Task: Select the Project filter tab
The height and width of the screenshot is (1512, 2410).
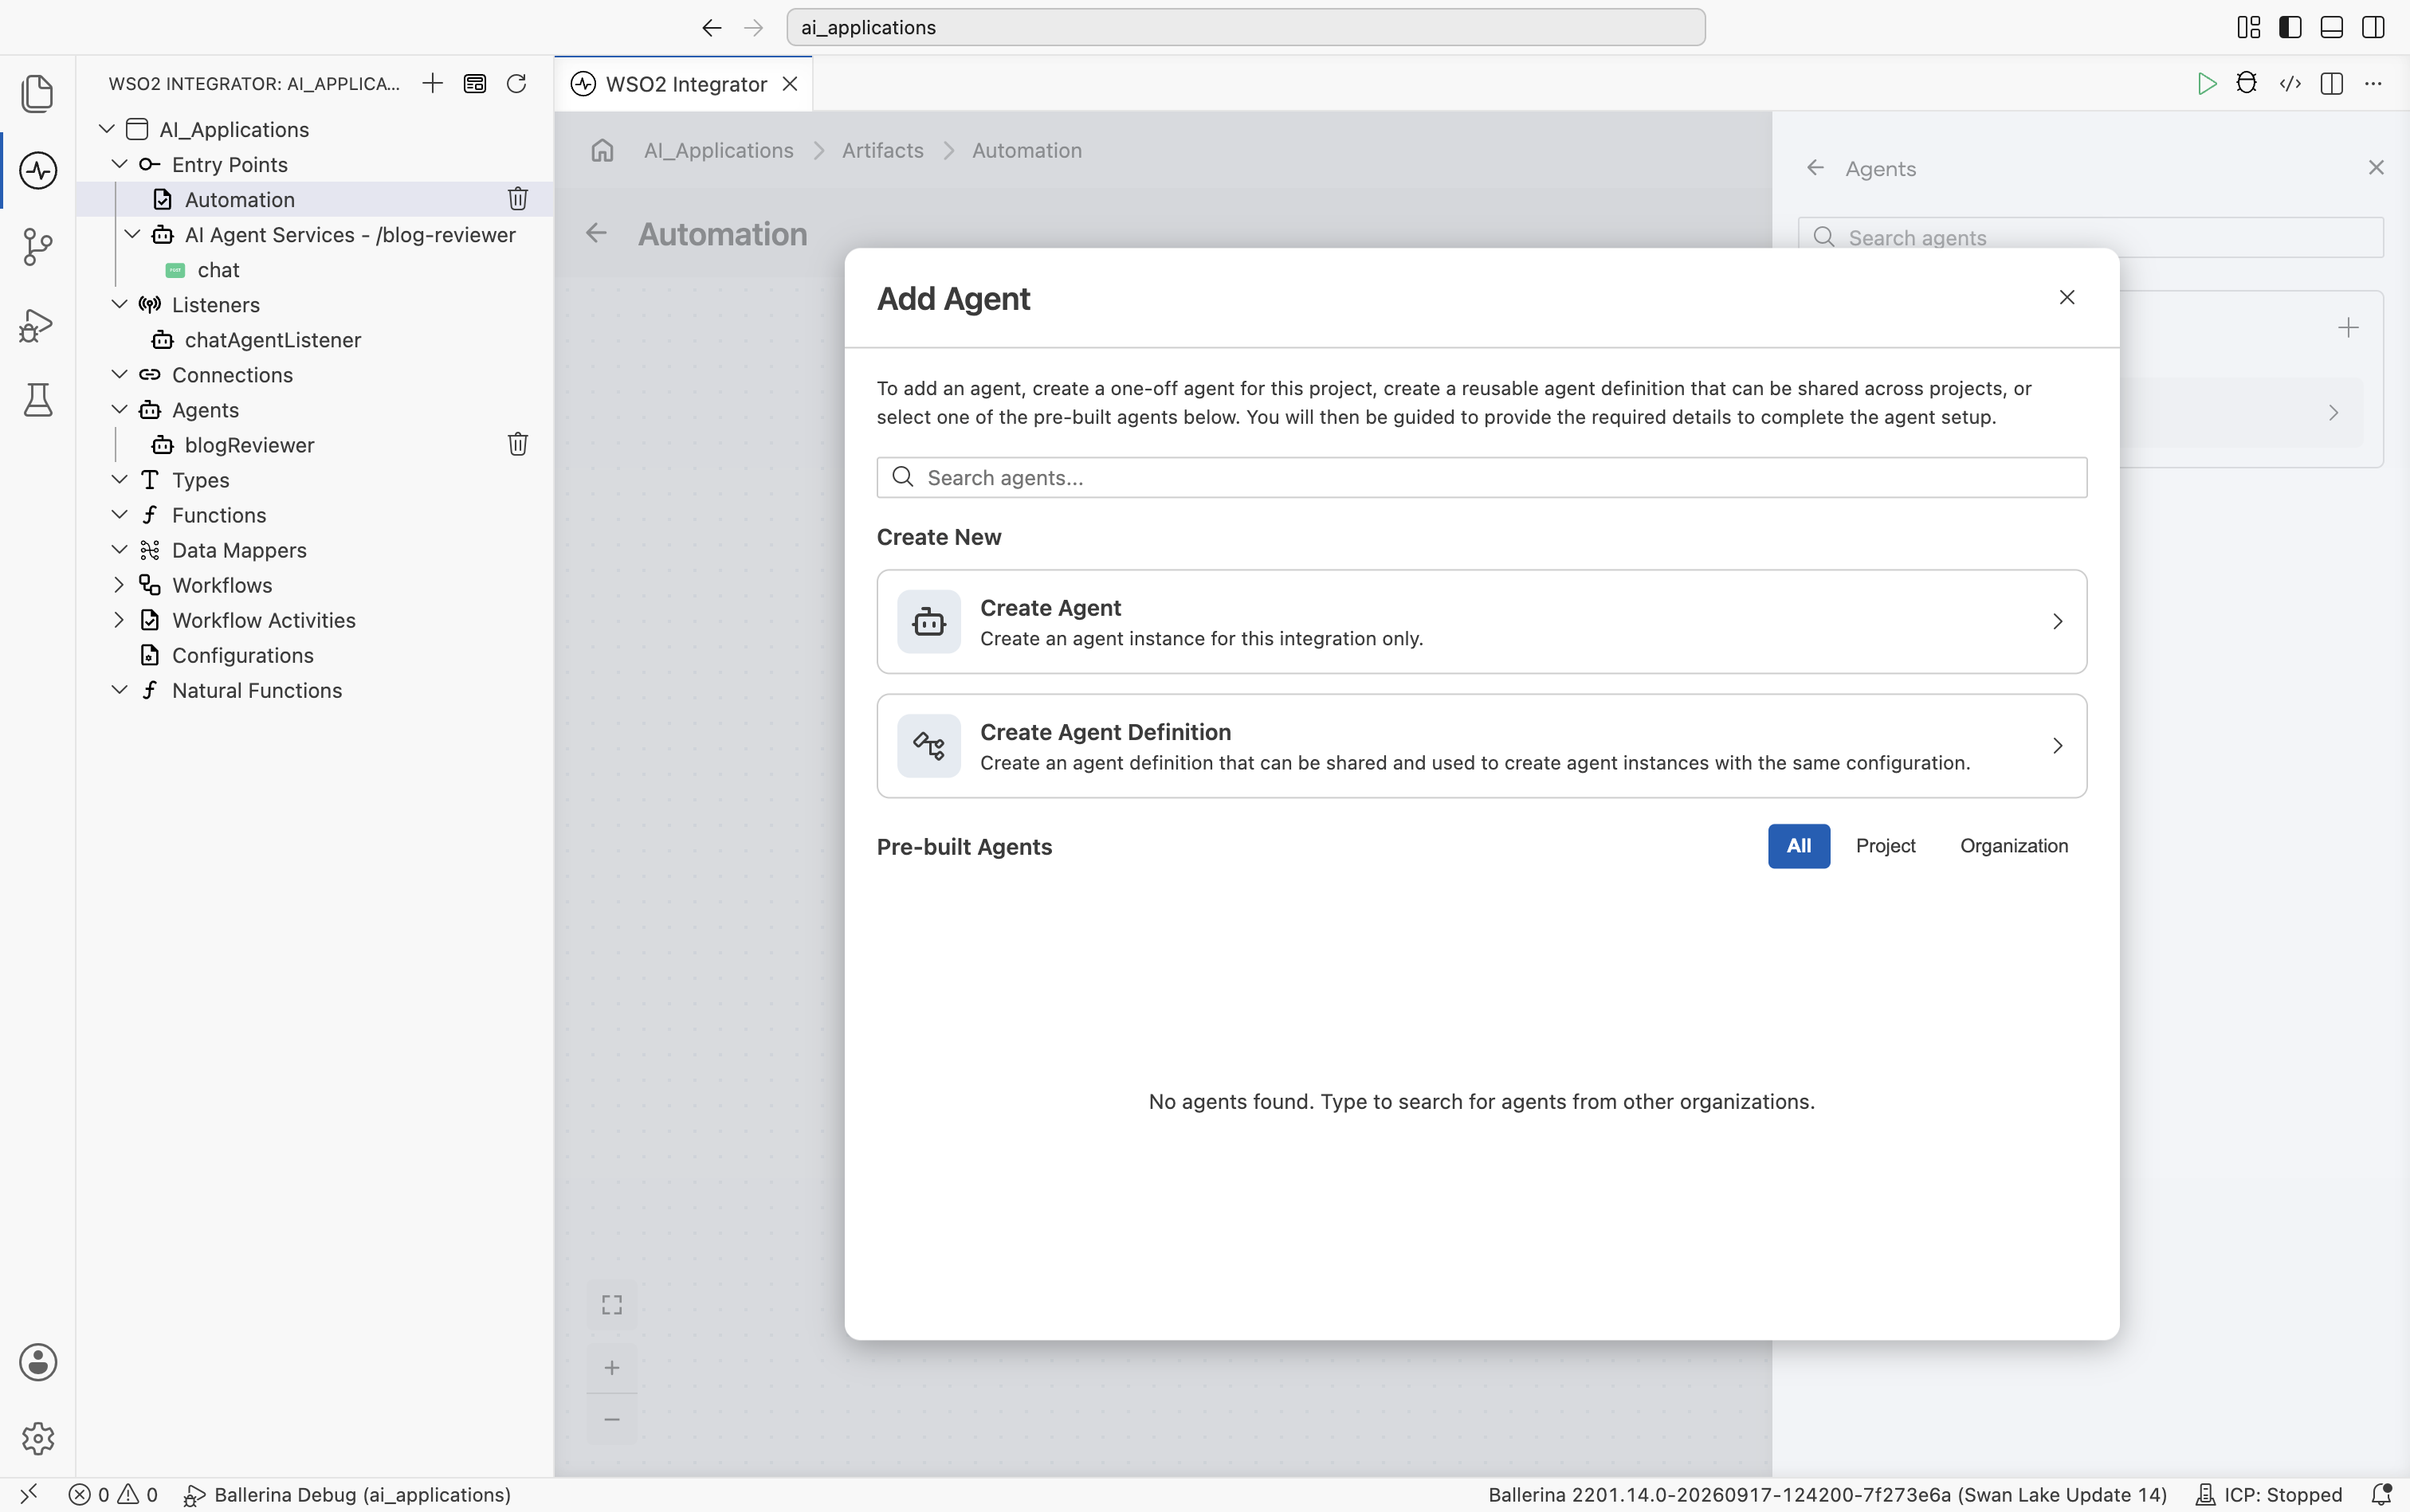Action: 1885,846
